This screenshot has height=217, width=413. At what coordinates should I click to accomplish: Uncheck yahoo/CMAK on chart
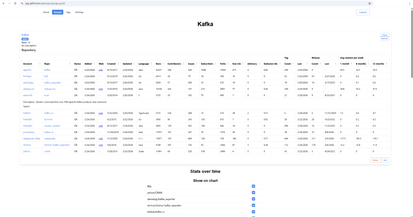[253, 193]
